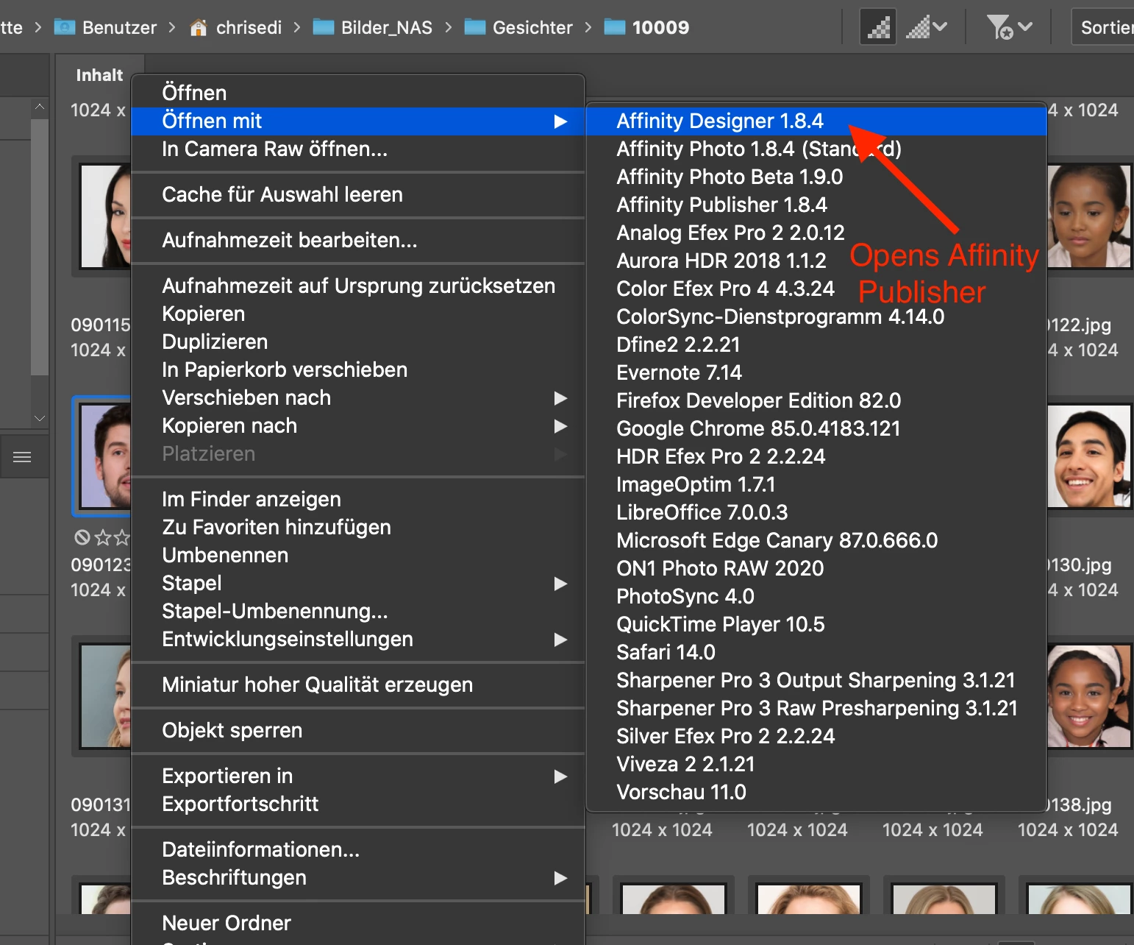Click the 10009 folder icon
The height and width of the screenshot is (945, 1134).
[x=614, y=27]
